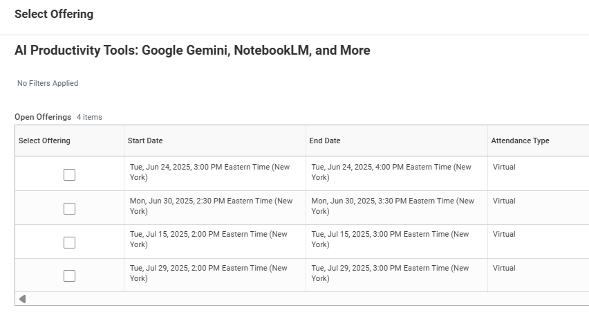Click start date Tue, Jun 24, 2025, 3:00 PM

pyautogui.click(x=209, y=172)
